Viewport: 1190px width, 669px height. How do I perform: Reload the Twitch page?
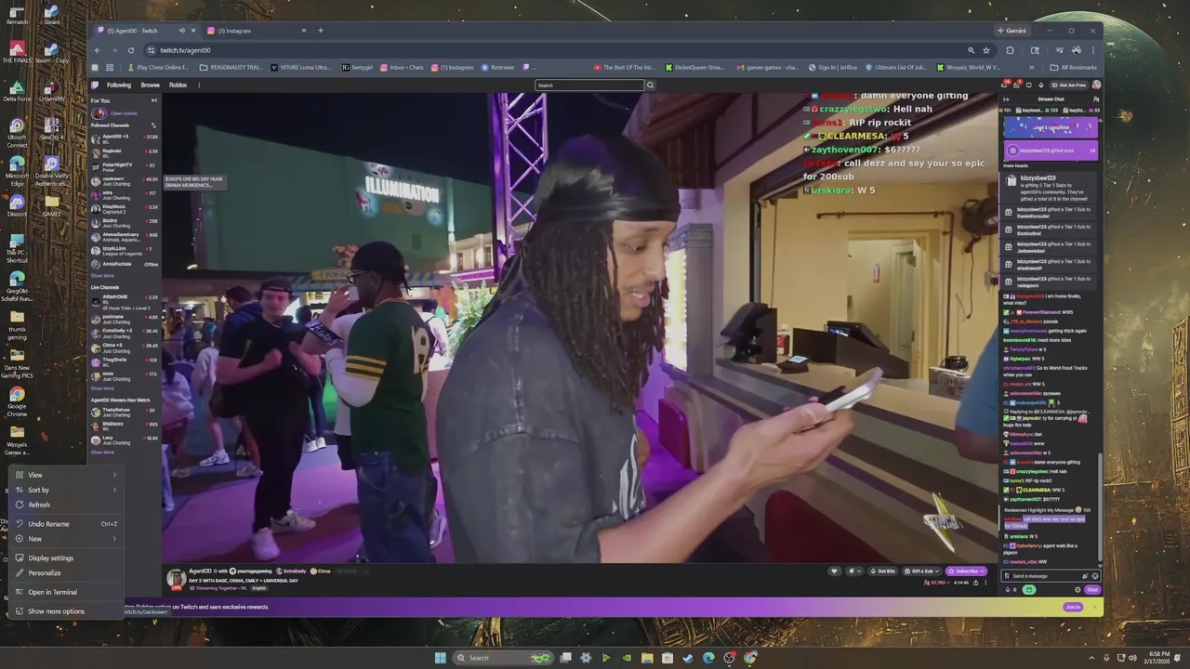point(131,50)
